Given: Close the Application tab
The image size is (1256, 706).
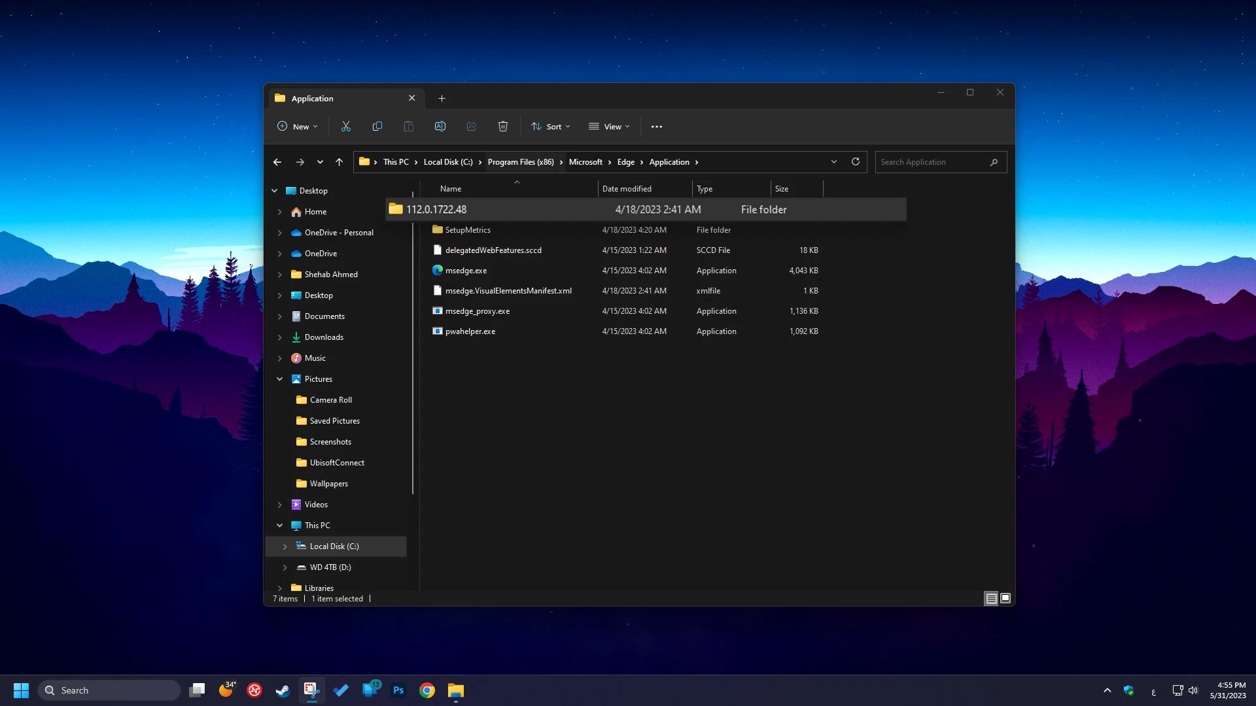Looking at the screenshot, I should pos(411,98).
